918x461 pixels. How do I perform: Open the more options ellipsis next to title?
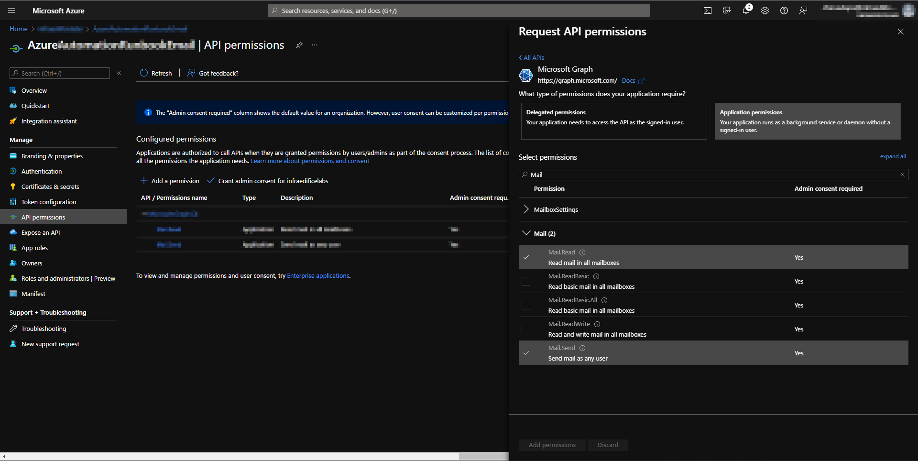[315, 45]
